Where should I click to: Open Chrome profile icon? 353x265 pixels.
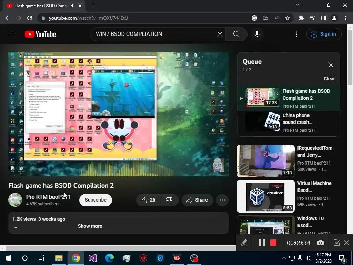pos(334,18)
